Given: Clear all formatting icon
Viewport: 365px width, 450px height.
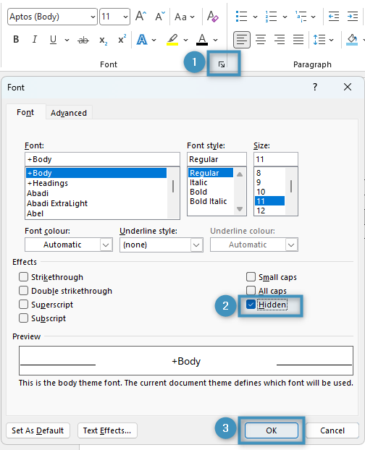Looking at the screenshot, I should (x=212, y=17).
